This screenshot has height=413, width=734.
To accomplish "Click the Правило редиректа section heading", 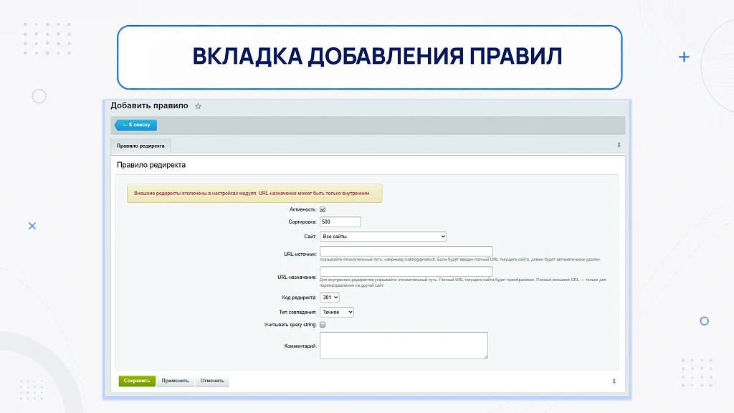I will coord(151,165).
